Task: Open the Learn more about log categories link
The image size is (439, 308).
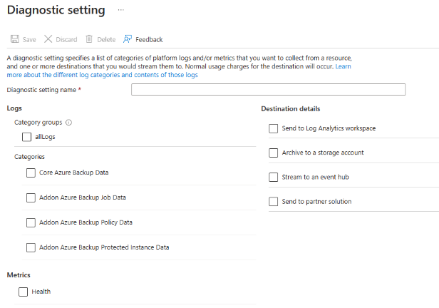Action: click(103, 75)
